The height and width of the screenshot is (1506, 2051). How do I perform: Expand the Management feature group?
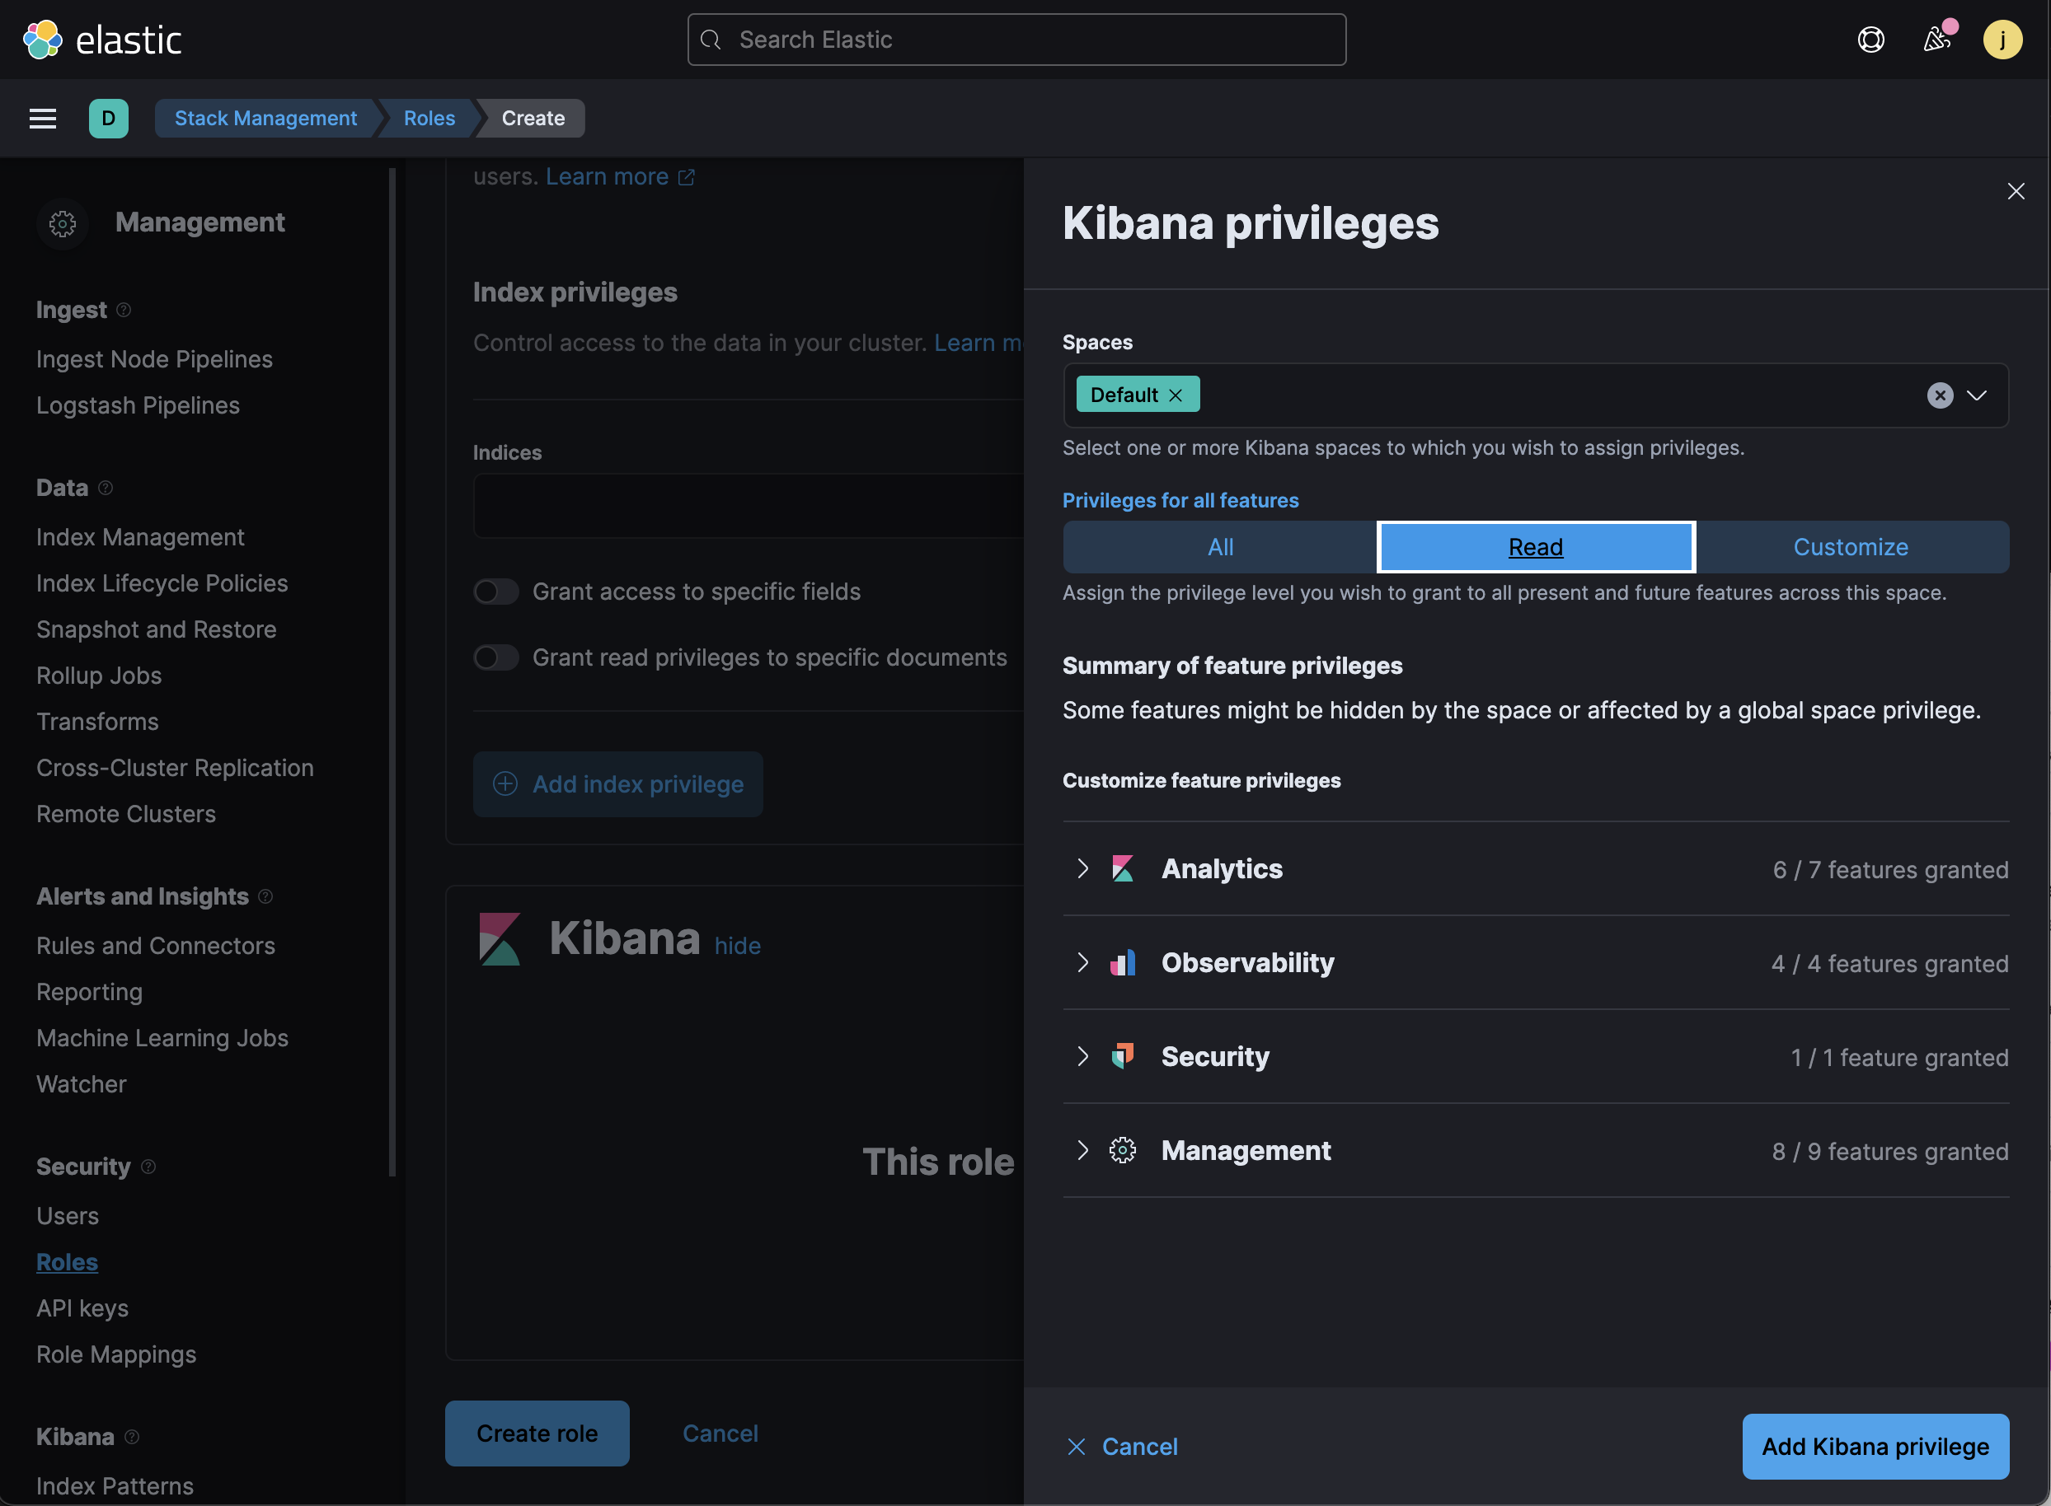(1082, 1150)
